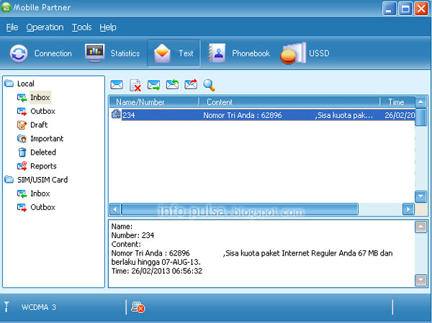Viewport: 432px width, 323px height.
Task: Open the USSD section
Action: point(305,53)
